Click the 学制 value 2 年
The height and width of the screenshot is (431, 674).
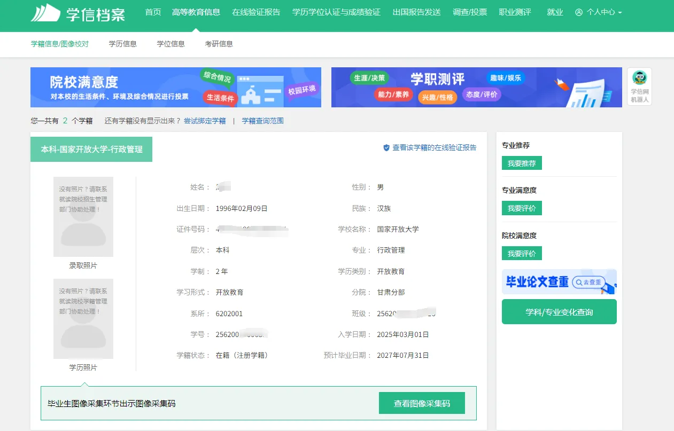tap(222, 271)
